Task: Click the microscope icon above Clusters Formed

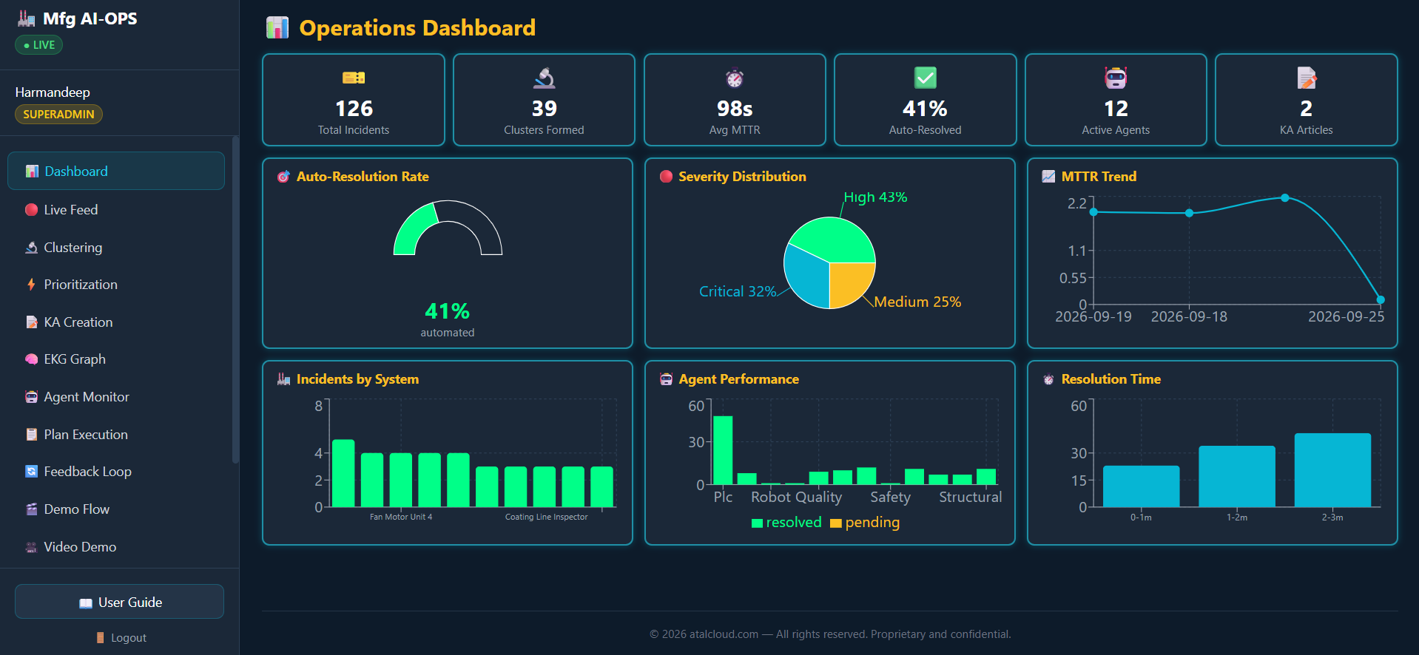Action: point(544,78)
